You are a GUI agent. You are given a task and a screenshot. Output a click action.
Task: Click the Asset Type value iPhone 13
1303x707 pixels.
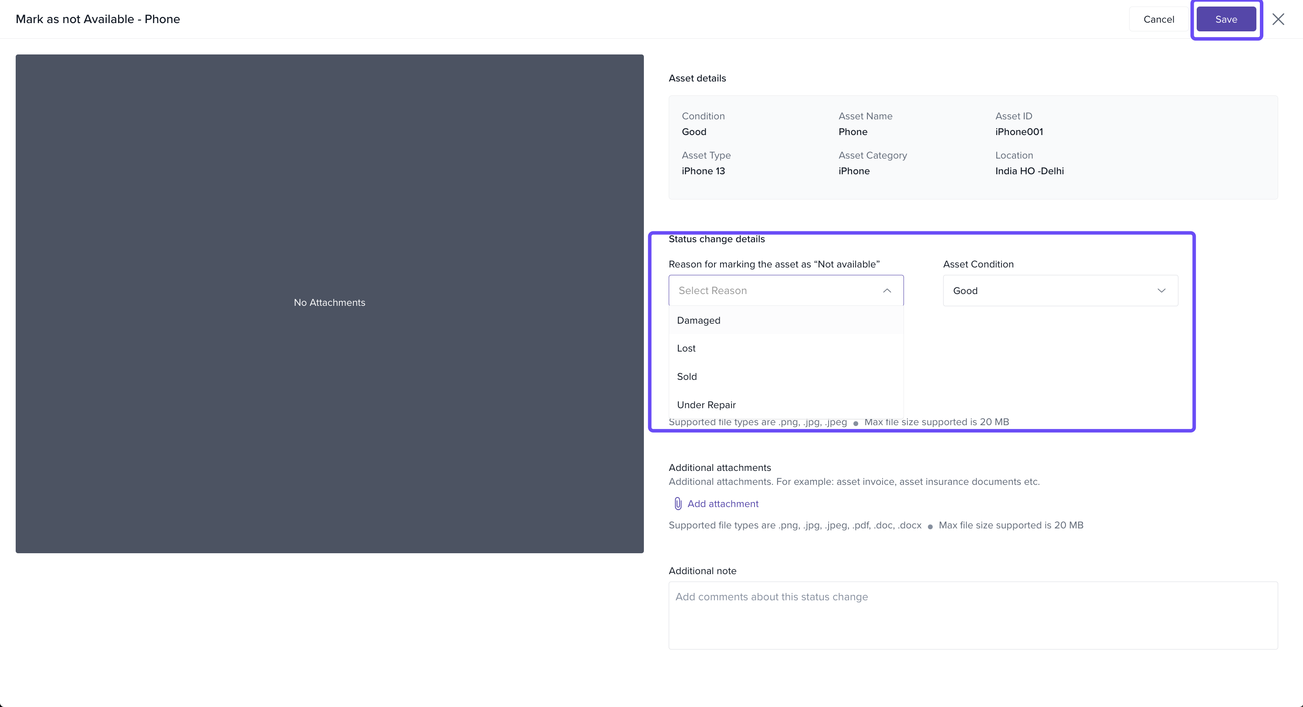coord(703,171)
